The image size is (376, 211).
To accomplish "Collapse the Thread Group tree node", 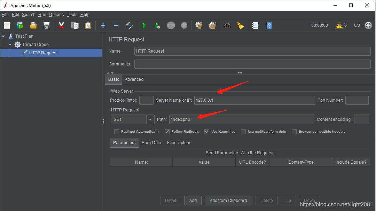I will [10, 45].
